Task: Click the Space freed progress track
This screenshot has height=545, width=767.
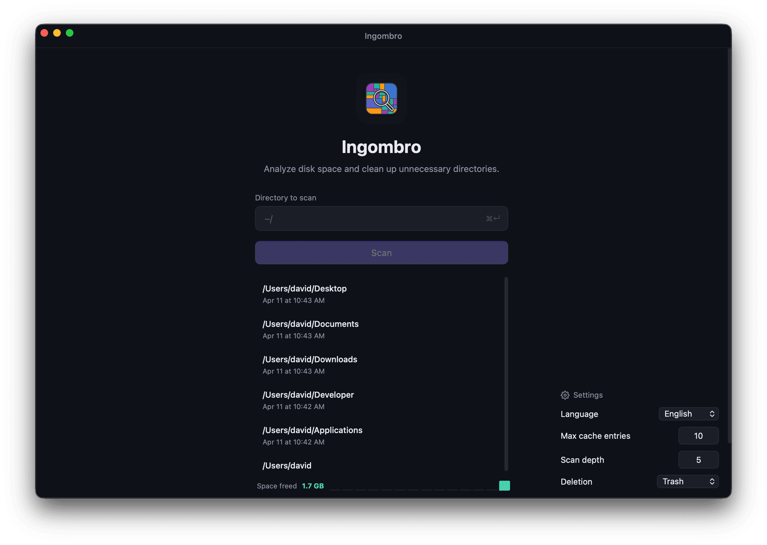Action: coord(413,490)
